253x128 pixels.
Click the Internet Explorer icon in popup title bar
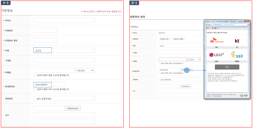[206, 21]
